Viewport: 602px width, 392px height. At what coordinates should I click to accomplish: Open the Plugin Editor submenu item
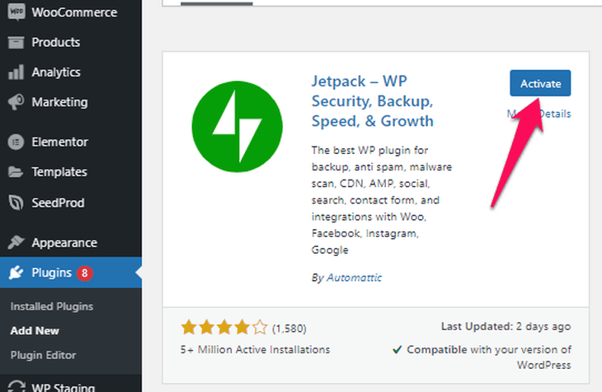(43, 356)
